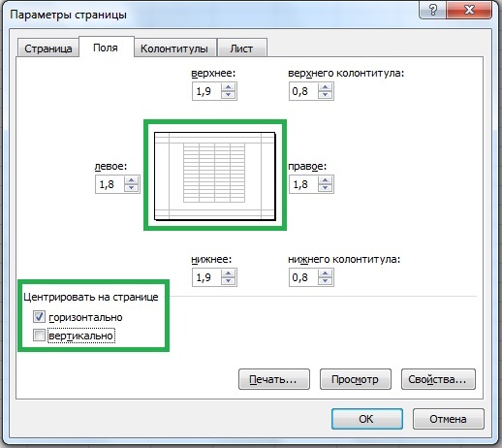Increase нижнего колонтитула value with up arrow
The image size is (502, 448).
click(325, 273)
